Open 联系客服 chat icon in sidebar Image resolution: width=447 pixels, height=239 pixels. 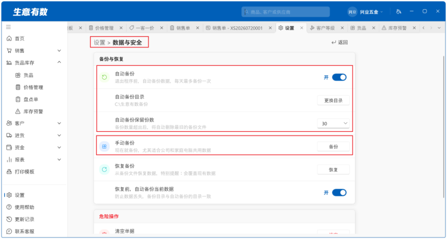pos(9,231)
